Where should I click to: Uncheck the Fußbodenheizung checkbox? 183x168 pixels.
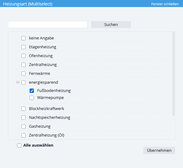coord(32,91)
